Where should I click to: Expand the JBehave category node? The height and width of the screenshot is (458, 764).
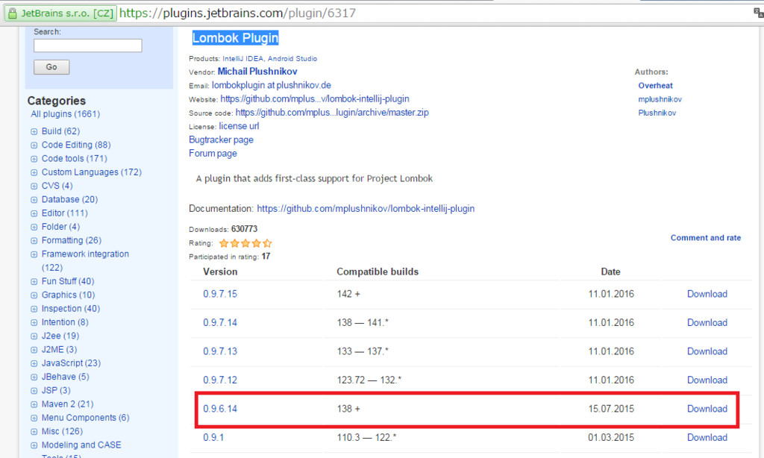click(34, 377)
